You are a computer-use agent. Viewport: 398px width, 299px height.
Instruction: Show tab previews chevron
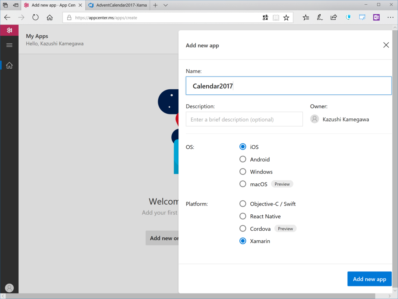tap(166, 5)
